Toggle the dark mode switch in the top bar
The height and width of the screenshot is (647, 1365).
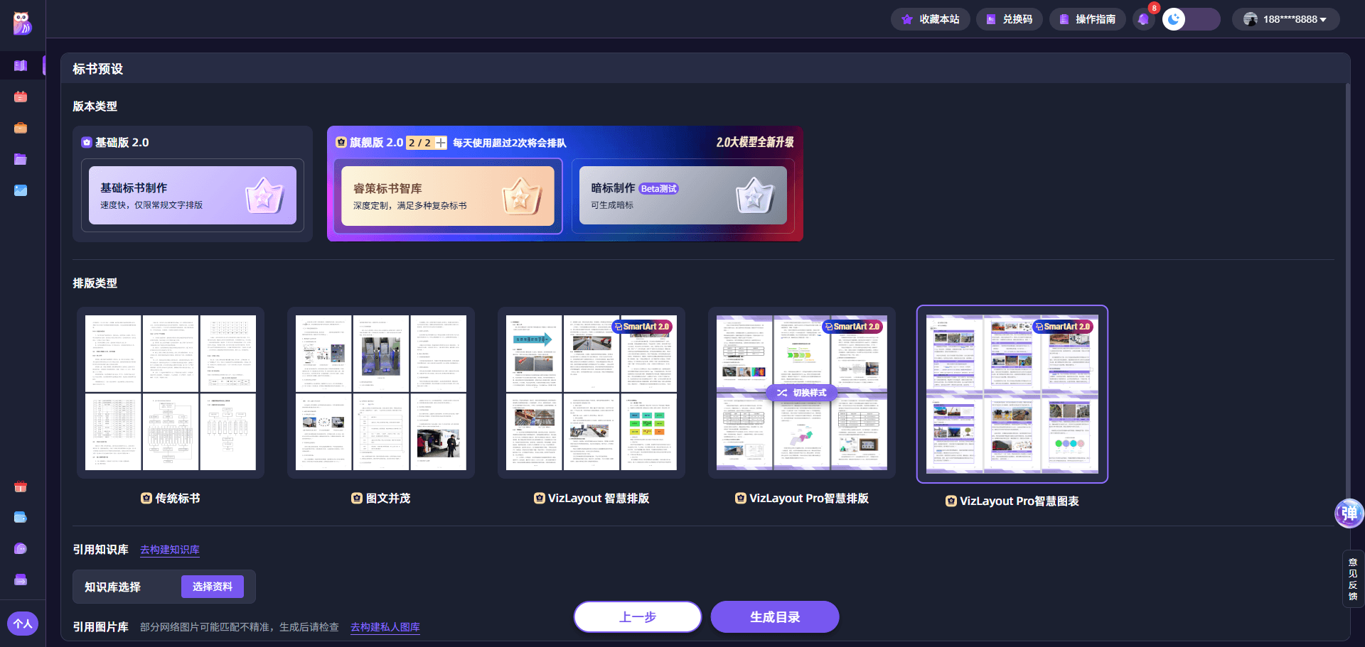pyautogui.click(x=1174, y=19)
